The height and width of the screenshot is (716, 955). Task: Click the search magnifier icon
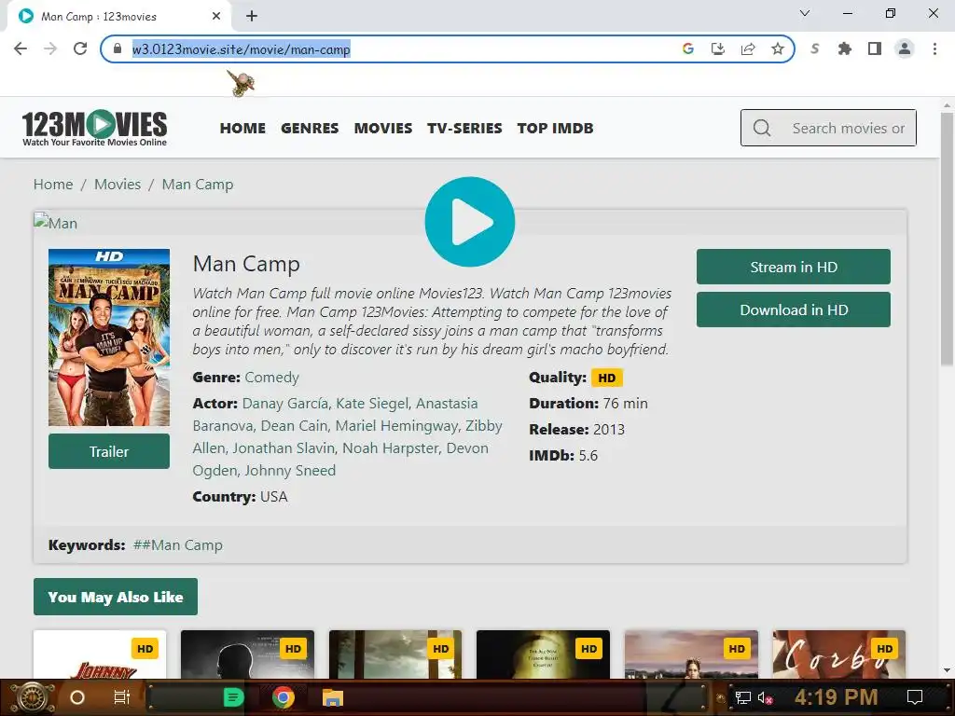pos(761,128)
